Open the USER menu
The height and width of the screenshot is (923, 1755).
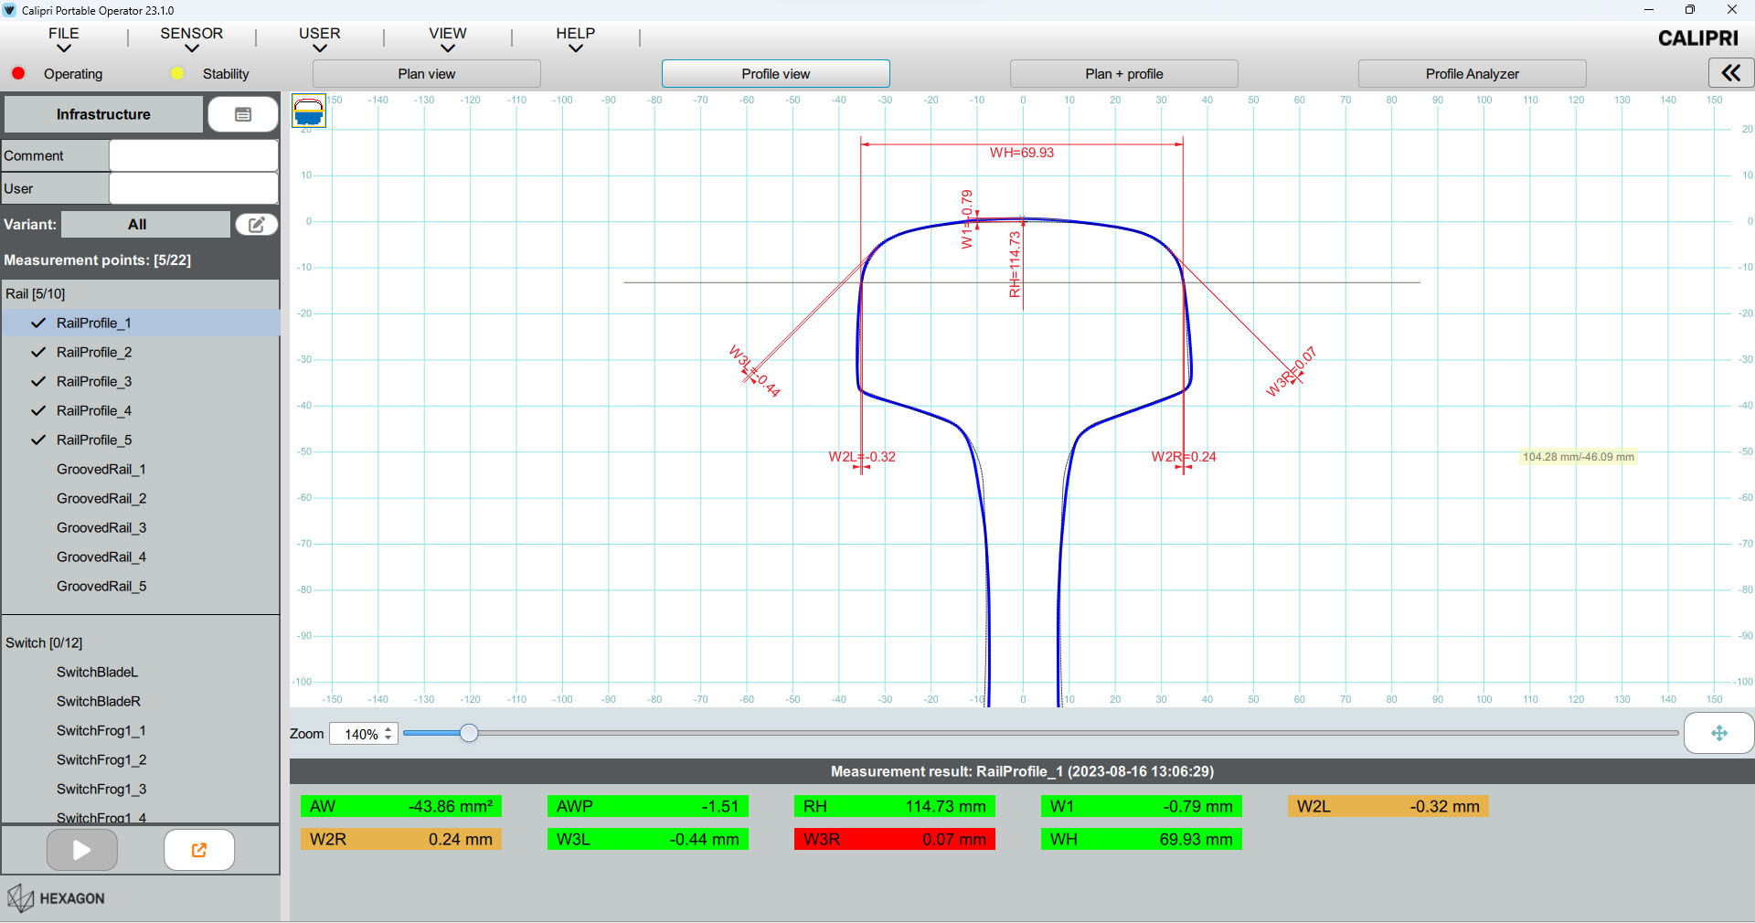tap(320, 33)
